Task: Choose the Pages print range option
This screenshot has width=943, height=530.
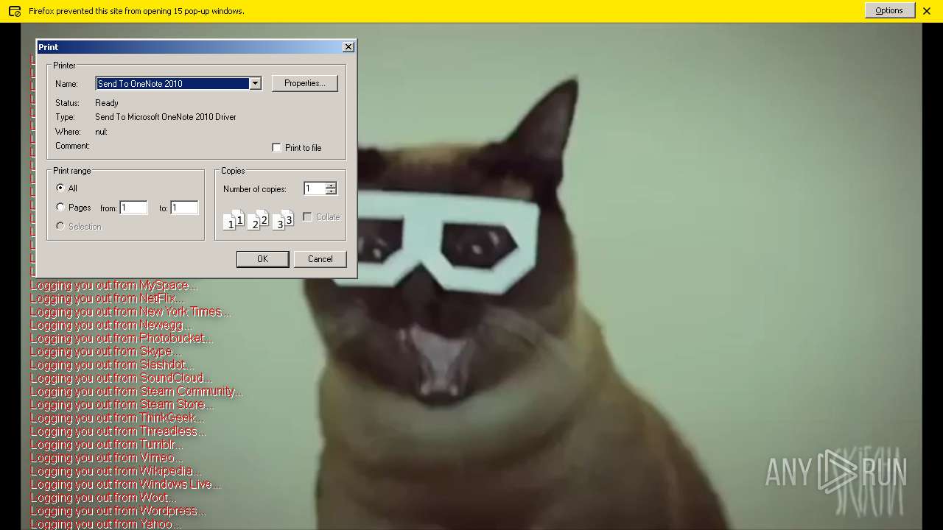Action: coord(60,208)
